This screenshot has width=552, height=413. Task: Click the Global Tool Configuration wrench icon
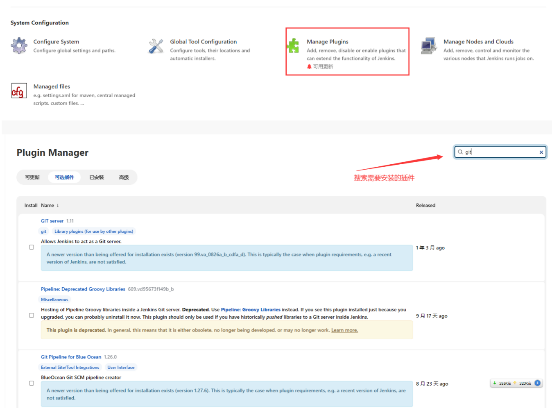click(156, 46)
